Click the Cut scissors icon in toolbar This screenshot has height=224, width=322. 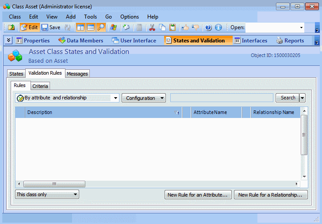click(x=152, y=27)
